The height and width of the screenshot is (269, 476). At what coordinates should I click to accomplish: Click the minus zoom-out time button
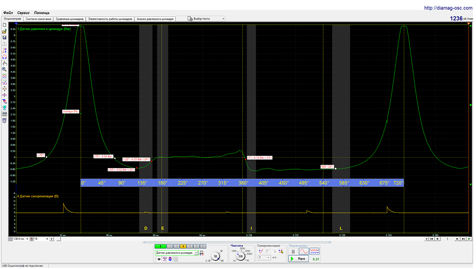click(x=10, y=239)
